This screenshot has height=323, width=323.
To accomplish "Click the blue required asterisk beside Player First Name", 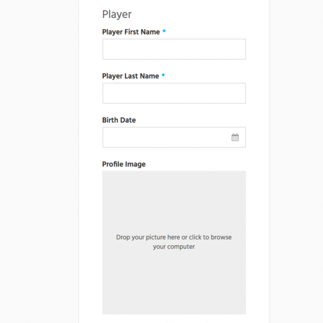I will [164, 31].
